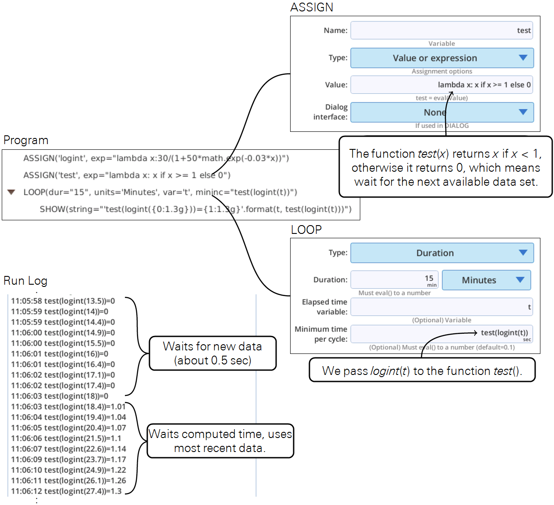
Task: Select the SHOW(string=...) program line
Action: 195,209
